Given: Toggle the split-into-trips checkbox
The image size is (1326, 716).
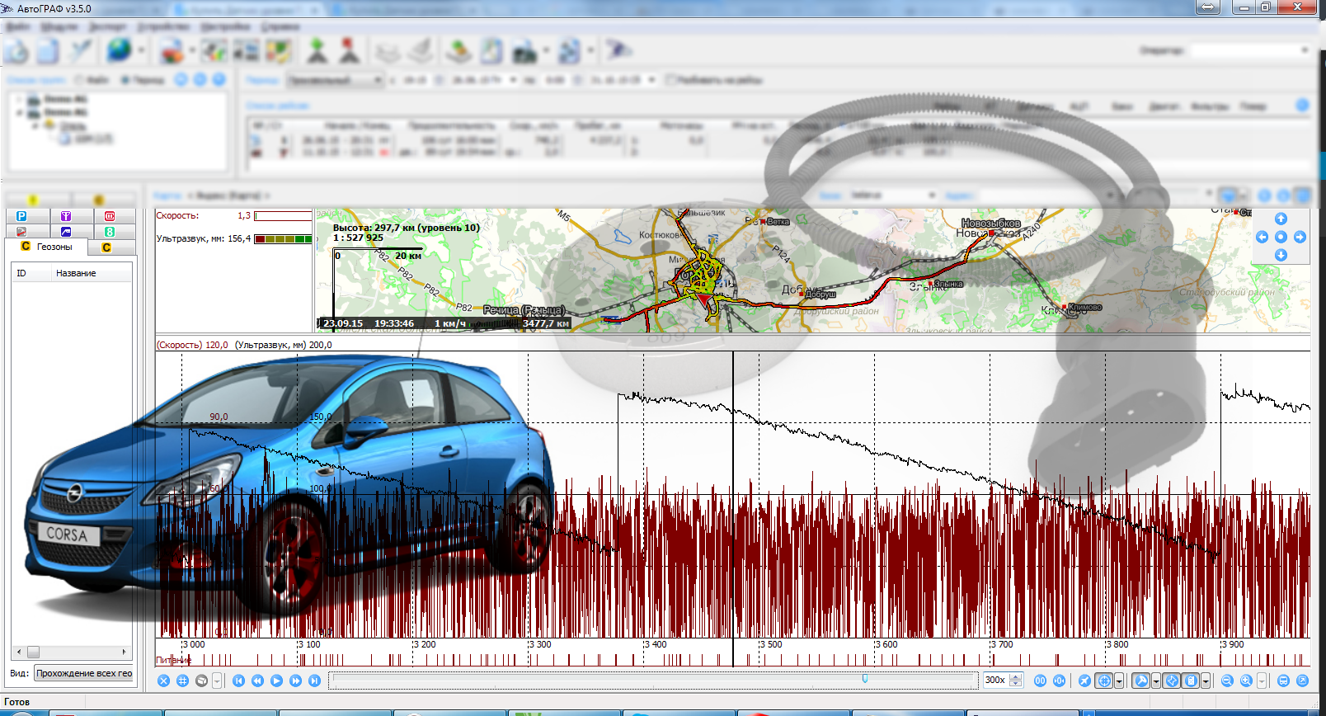Looking at the screenshot, I should 670,80.
